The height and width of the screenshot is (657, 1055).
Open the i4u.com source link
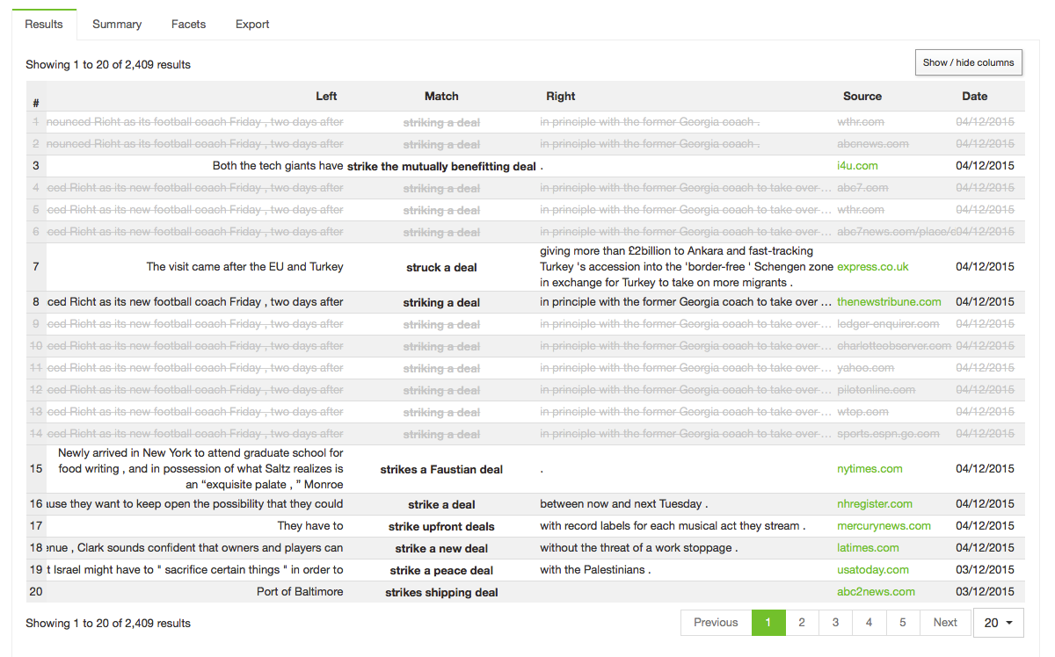point(857,166)
